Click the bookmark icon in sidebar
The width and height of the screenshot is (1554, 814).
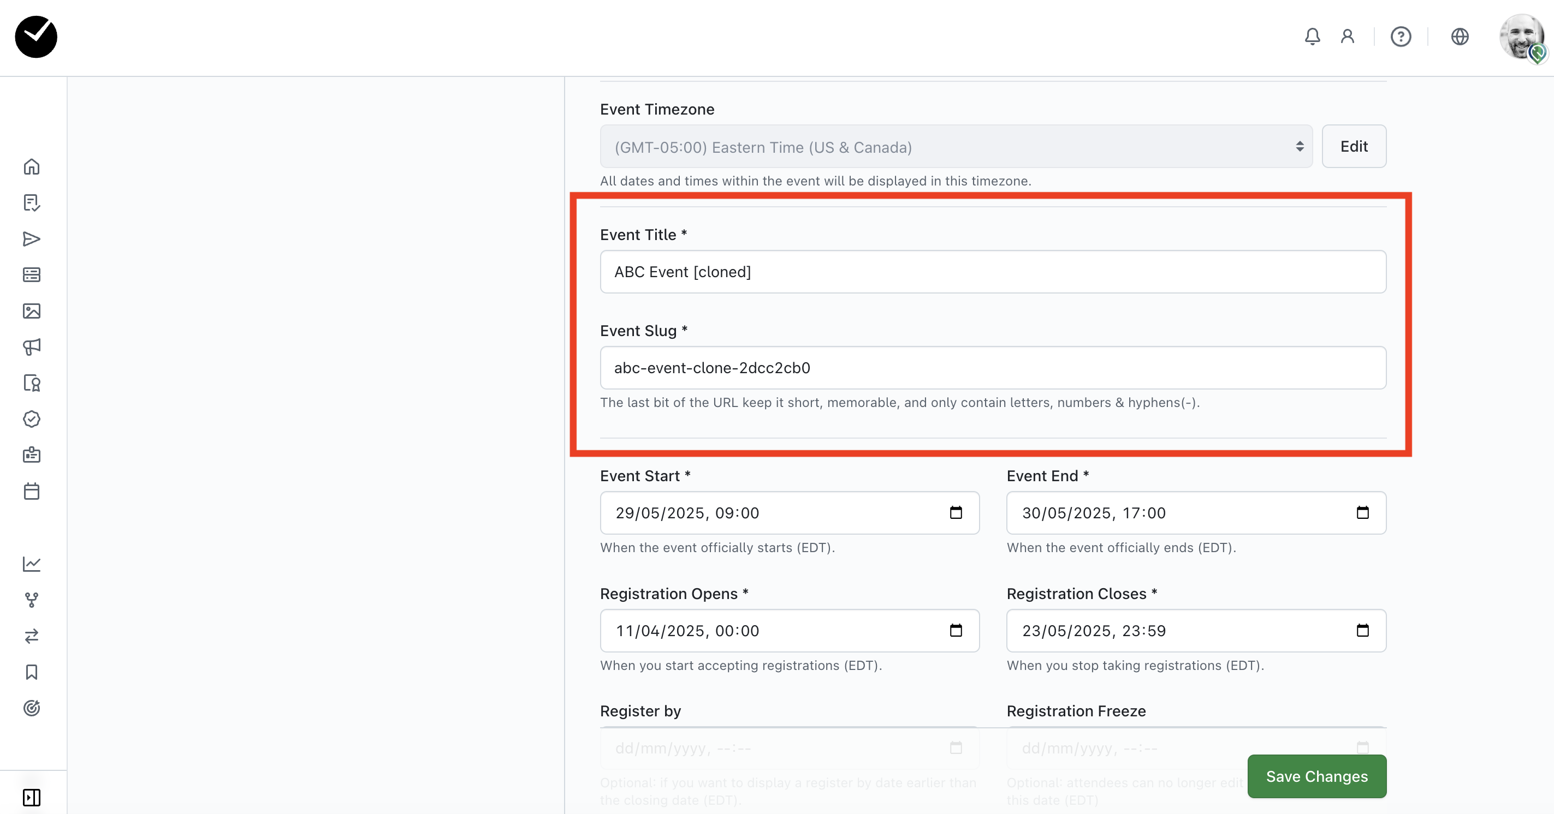tap(31, 672)
